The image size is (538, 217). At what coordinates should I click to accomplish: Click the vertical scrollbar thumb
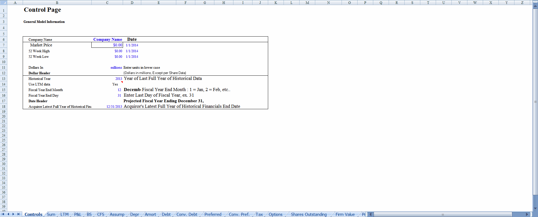click(535, 102)
